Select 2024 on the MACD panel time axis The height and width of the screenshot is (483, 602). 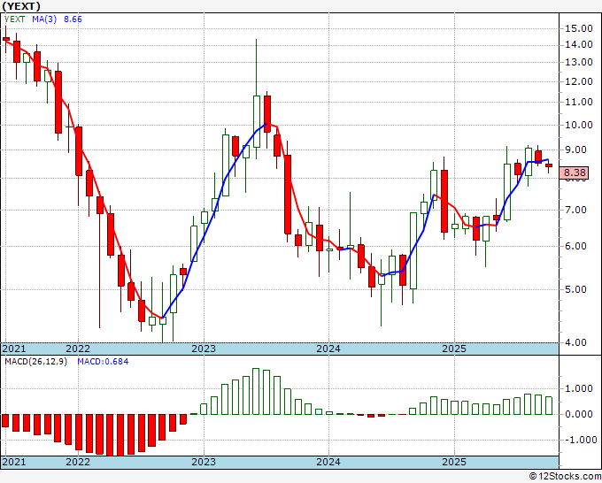(328, 462)
